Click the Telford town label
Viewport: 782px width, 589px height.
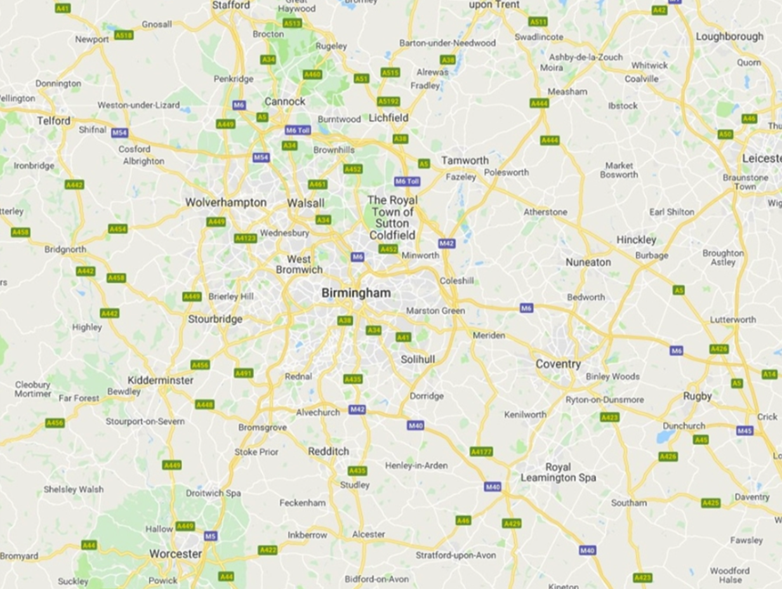54,121
